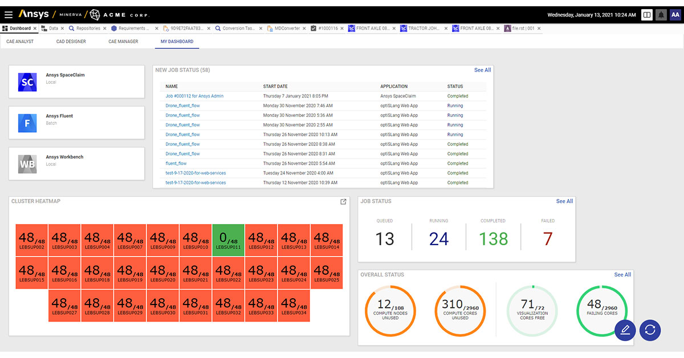Select the CAE ANALYST dashboard tab

click(20, 42)
